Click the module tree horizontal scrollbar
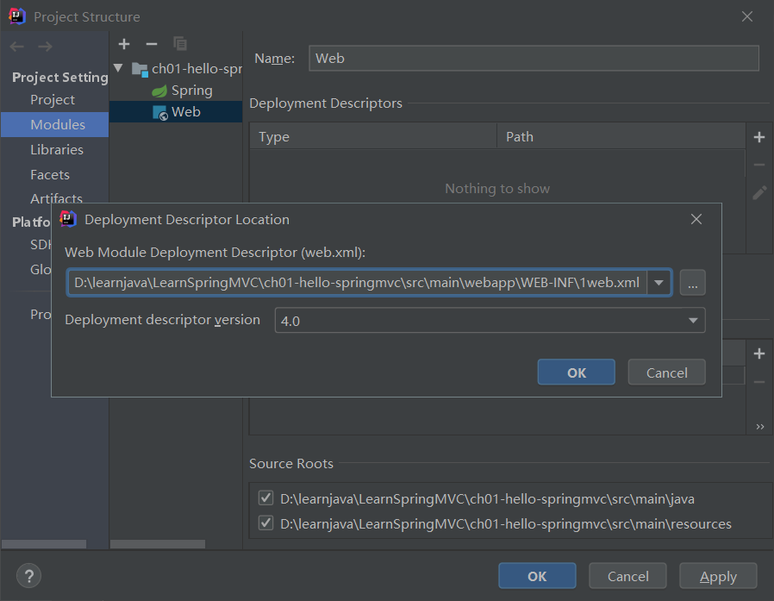Viewport: 774px width, 601px height. pyautogui.click(x=158, y=544)
